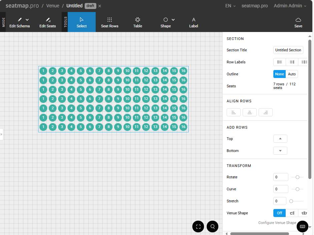314x235 pixels.
Task: Click the Rotate slider handle
Action: (x=297, y=177)
